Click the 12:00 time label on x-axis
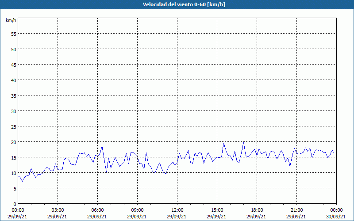This screenshot has width=354, height=221. point(177,210)
